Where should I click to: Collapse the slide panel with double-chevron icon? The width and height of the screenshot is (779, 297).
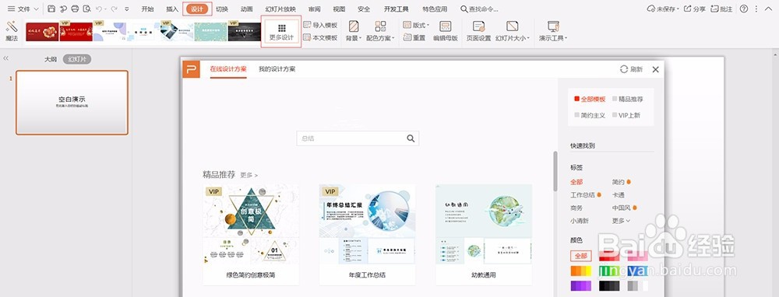point(6,58)
